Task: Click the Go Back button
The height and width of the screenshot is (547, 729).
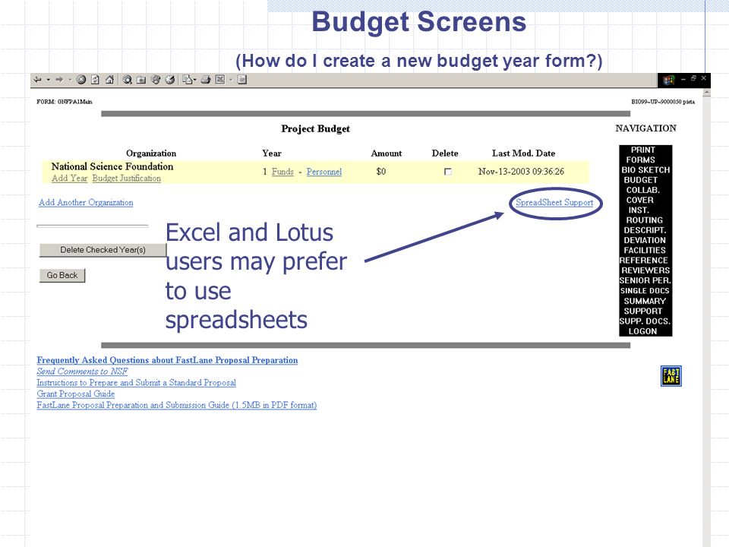Action: [x=62, y=275]
